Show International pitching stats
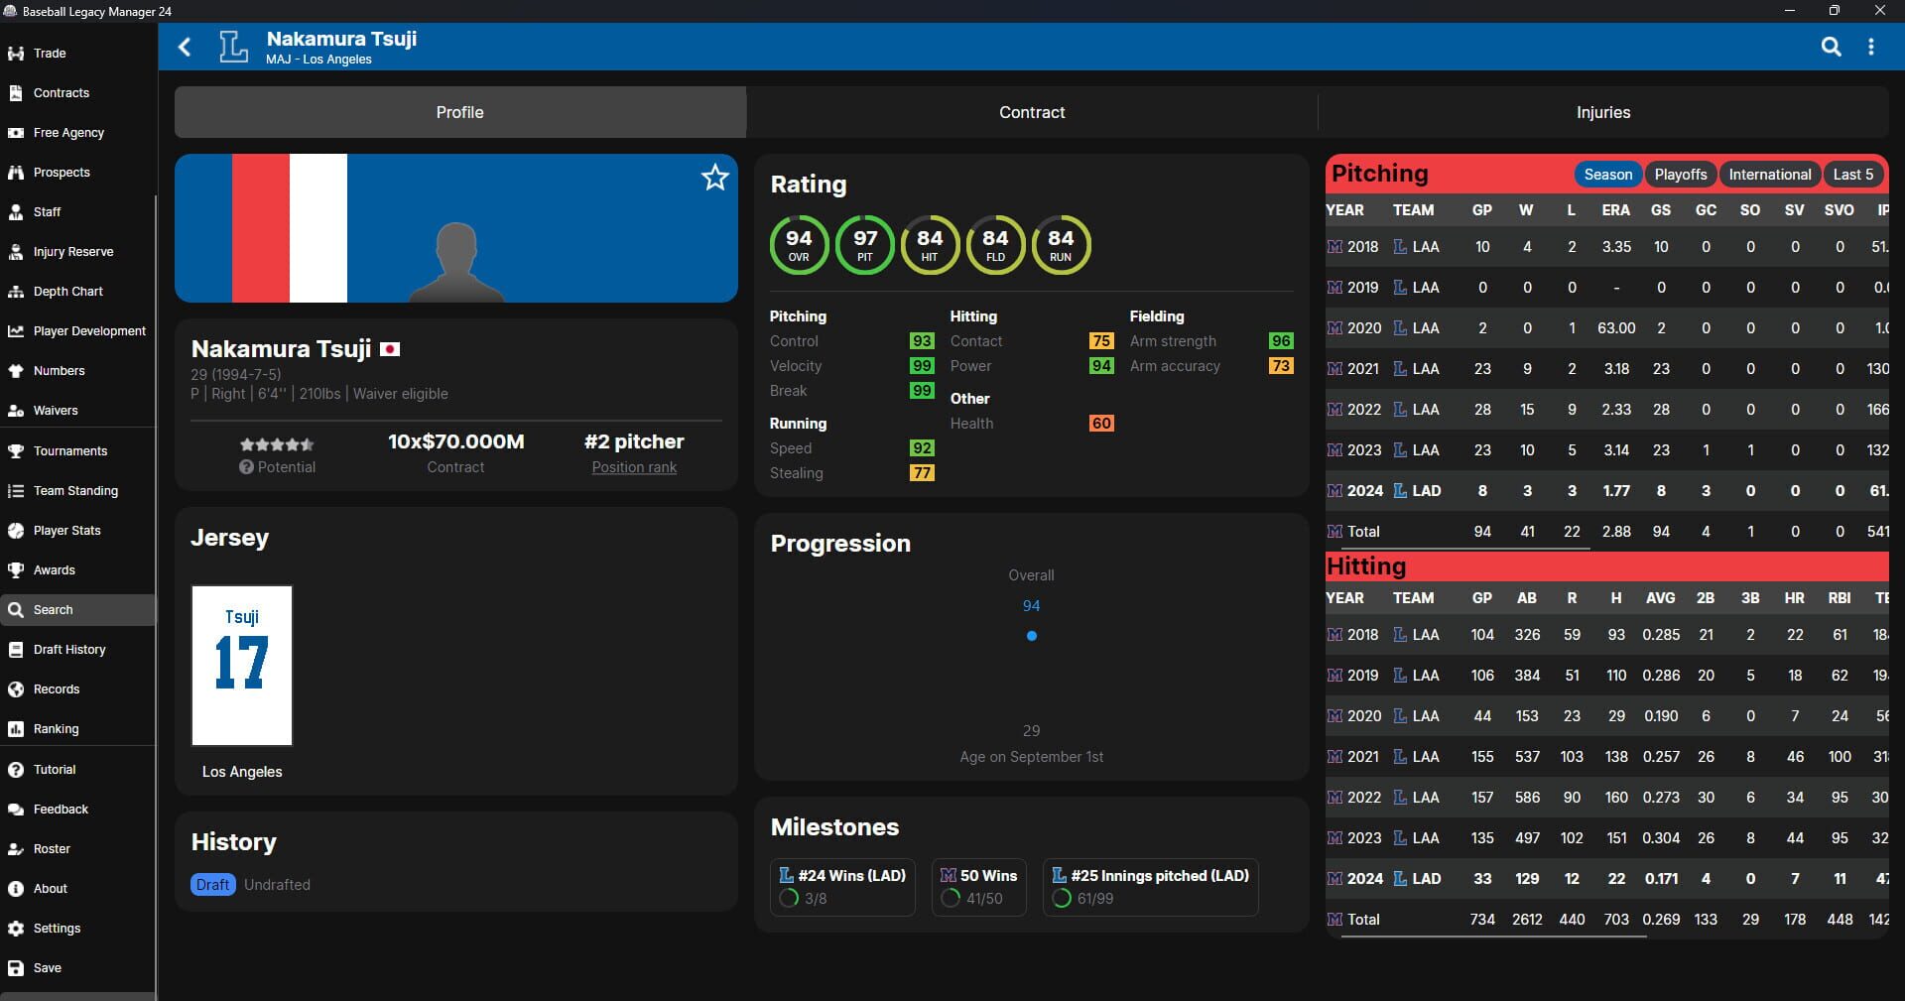This screenshot has width=1905, height=1001. (1770, 174)
